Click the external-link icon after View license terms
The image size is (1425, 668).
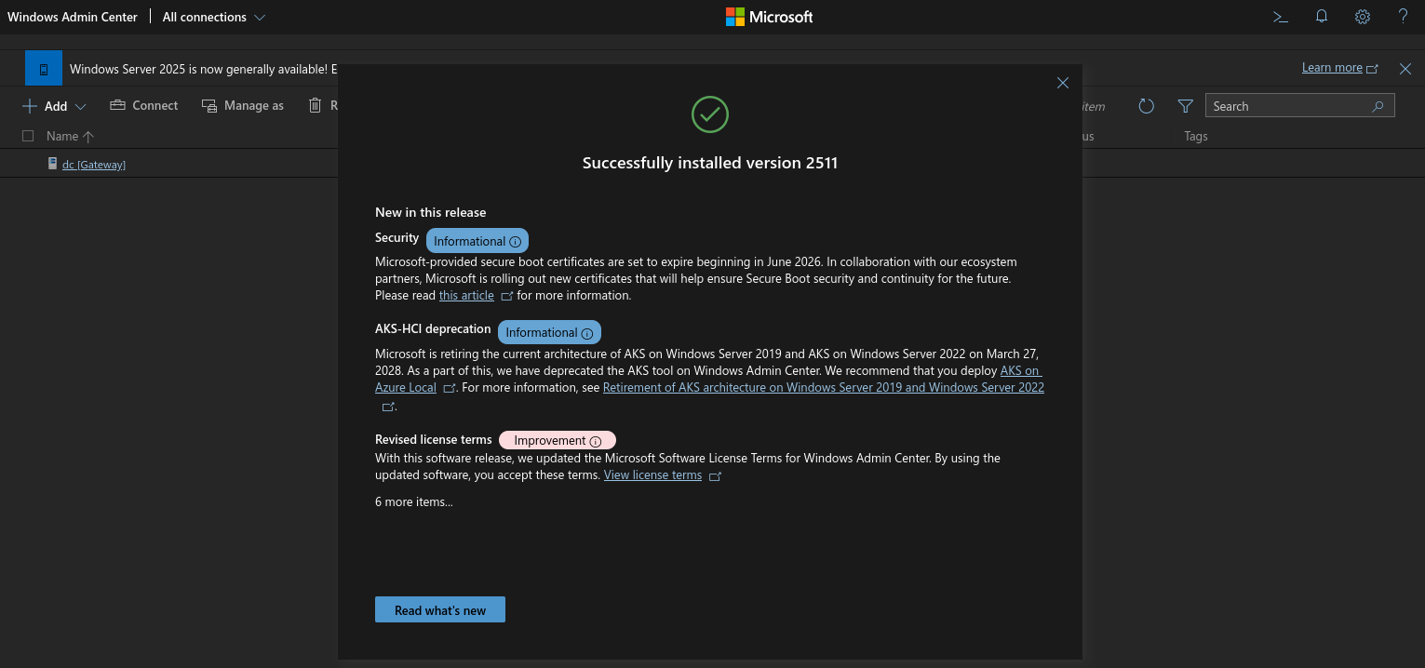pyautogui.click(x=715, y=476)
